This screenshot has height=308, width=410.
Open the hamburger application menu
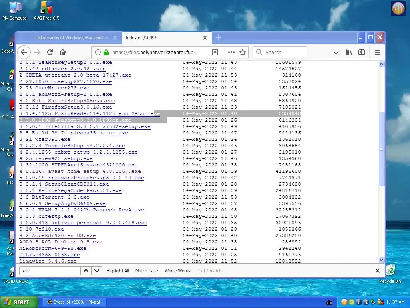pyautogui.click(x=377, y=52)
